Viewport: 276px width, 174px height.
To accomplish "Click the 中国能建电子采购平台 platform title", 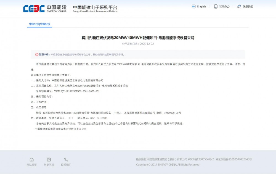I will point(95,8).
